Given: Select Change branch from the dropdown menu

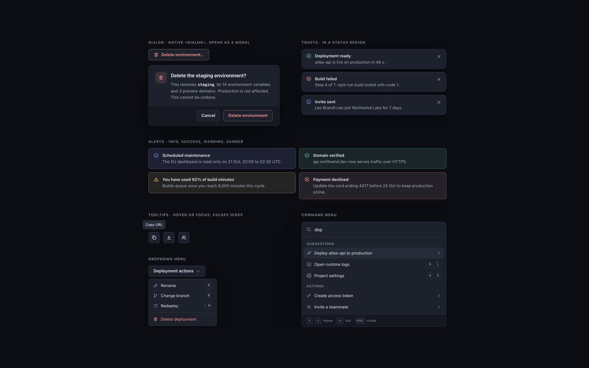Looking at the screenshot, I should [x=183, y=296].
